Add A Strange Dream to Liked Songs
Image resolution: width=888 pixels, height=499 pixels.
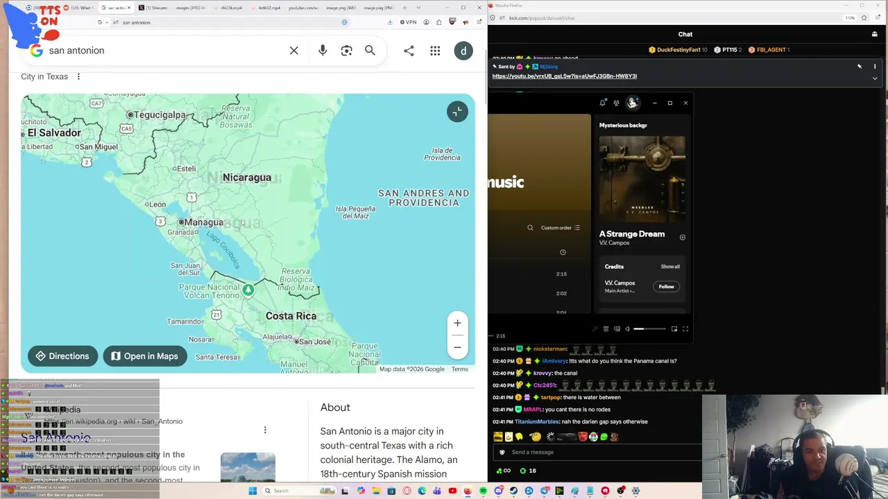[x=682, y=238]
